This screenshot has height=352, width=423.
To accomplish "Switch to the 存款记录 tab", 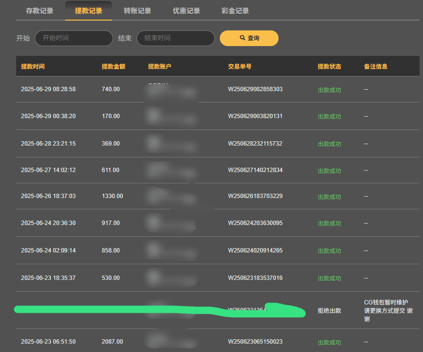I will click(40, 11).
